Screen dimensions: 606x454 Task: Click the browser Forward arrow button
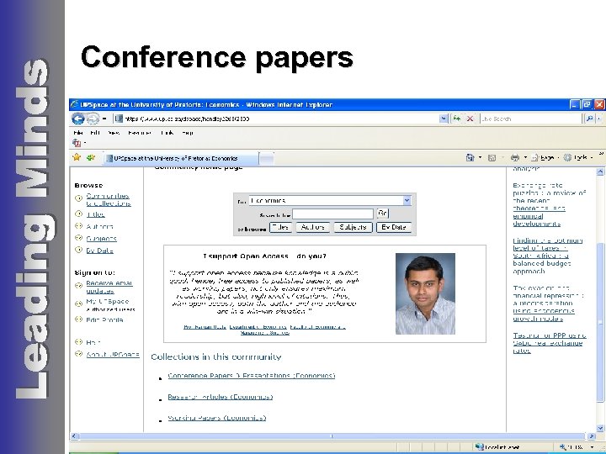(93, 119)
